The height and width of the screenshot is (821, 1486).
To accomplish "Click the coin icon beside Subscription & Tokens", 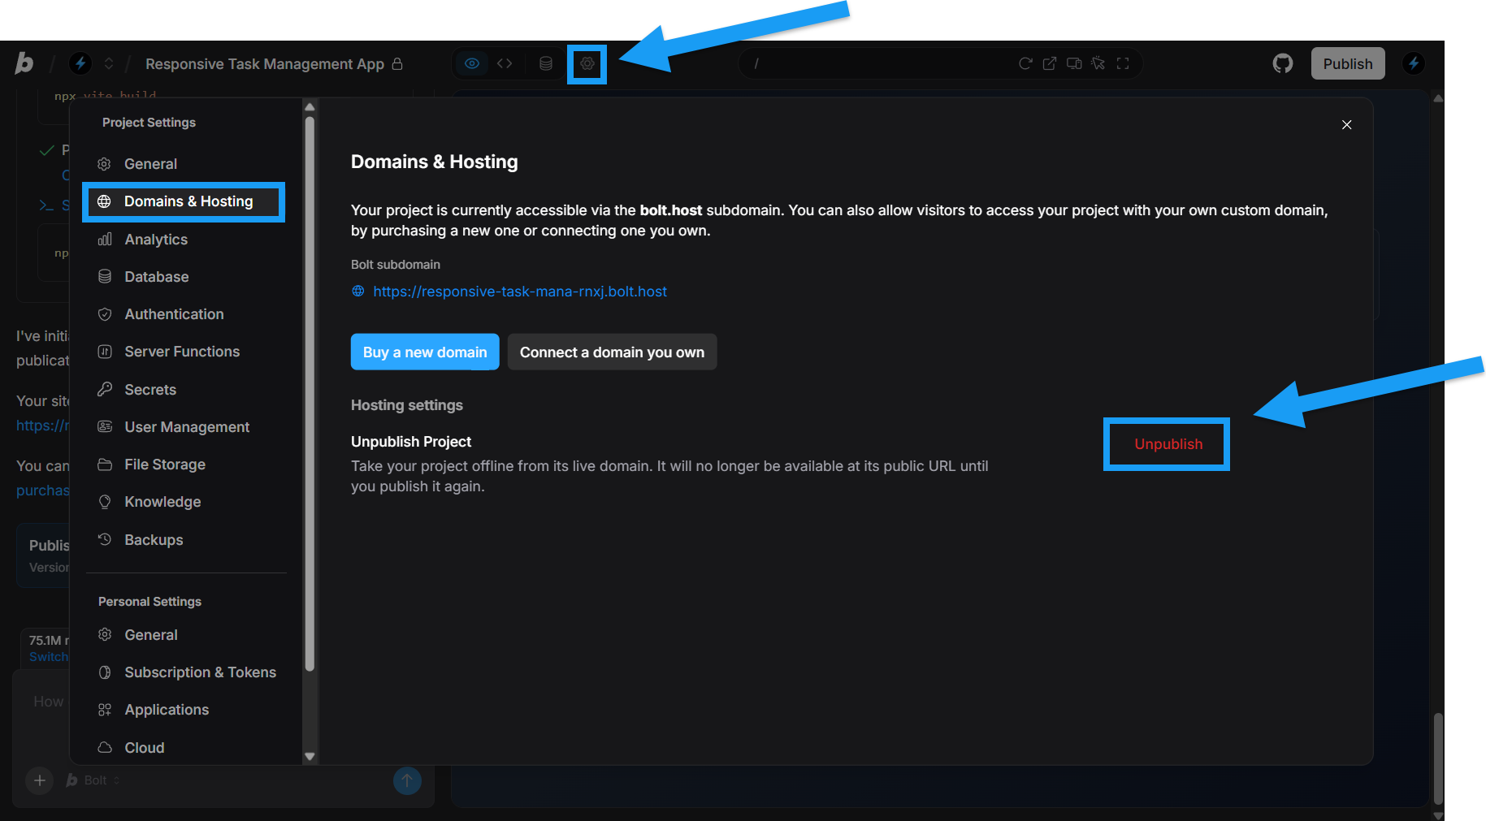I will (105, 672).
